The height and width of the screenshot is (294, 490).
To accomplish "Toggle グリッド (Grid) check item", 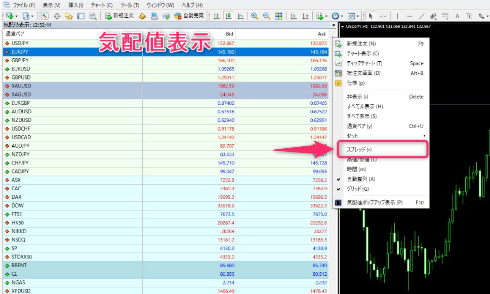I will [357, 189].
